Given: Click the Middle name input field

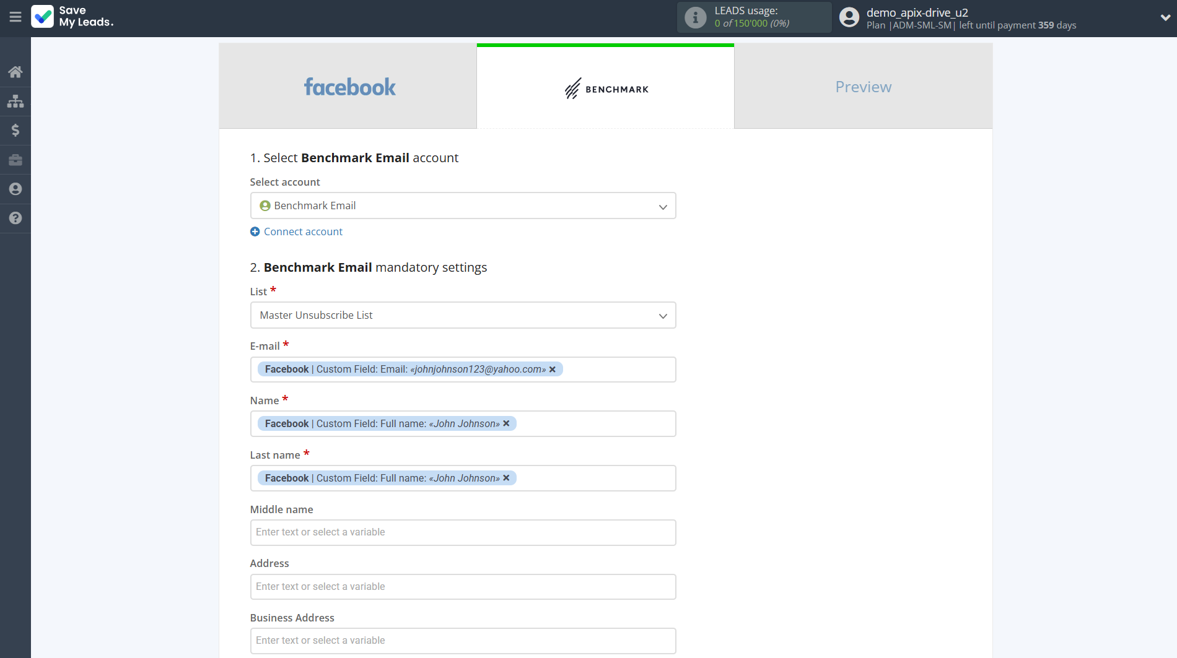Looking at the screenshot, I should (463, 532).
